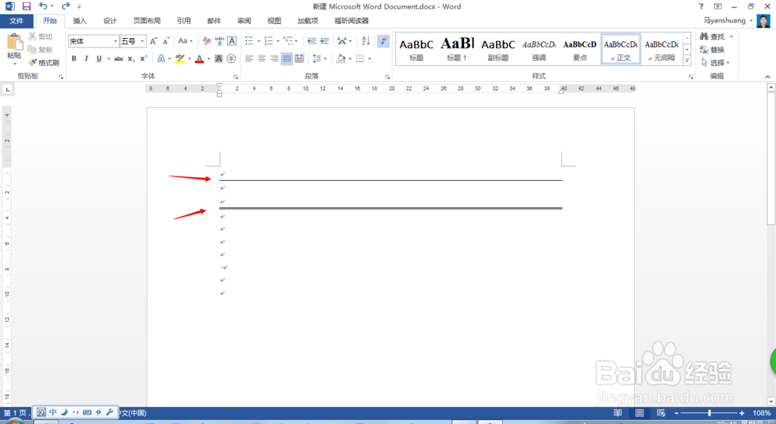Switch to the 插入 tab
Screen dimensions: 776x424
(x=80, y=21)
